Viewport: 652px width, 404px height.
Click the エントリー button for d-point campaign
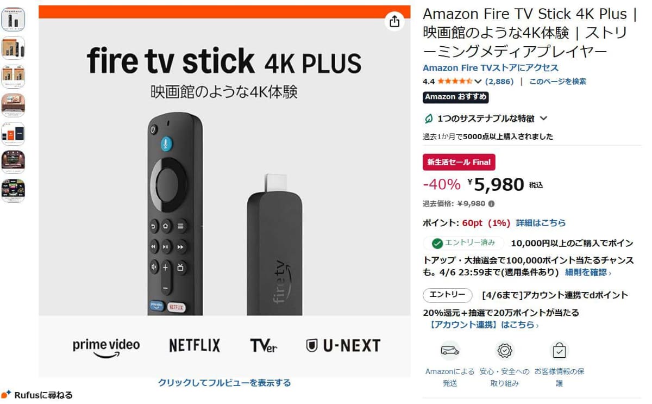(x=448, y=295)
